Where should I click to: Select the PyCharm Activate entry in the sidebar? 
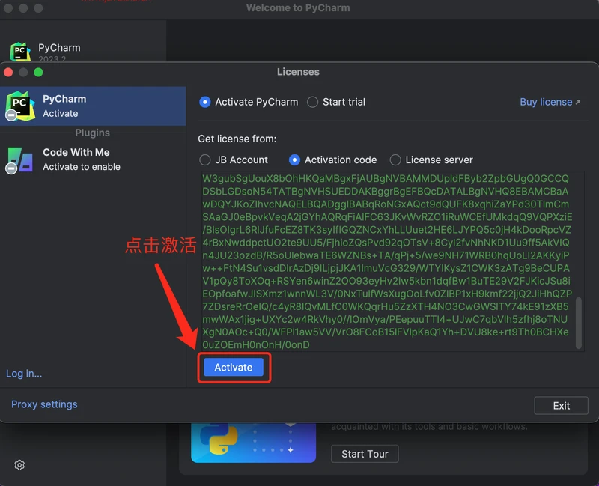click(93, 106)
